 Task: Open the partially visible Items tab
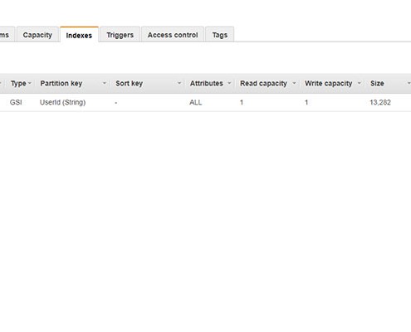(6, 35)
